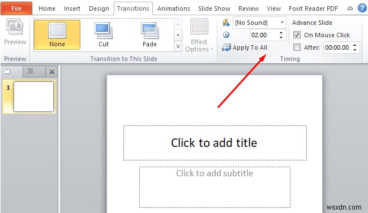Click the Apply To All slides icon

pyautogui.click(x=226, y=47)
